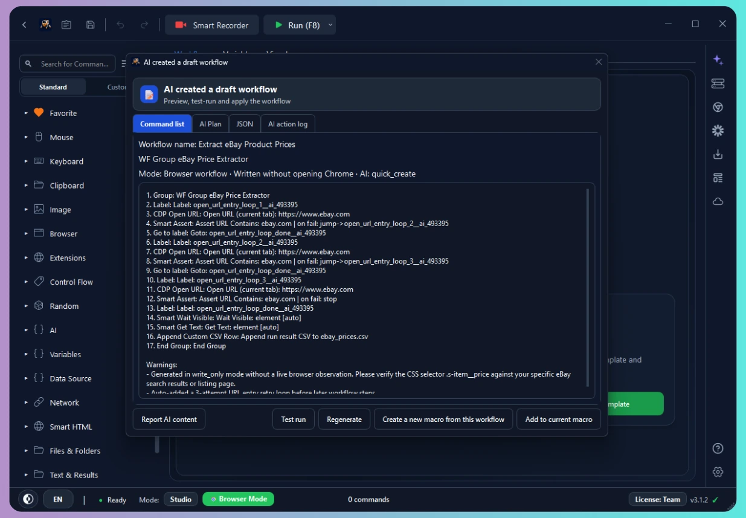Image resolution: width=746 pixels, height=518 pixels.
Task: Click the Files & Folders folder icon
Action: click(x=39, y=451)
